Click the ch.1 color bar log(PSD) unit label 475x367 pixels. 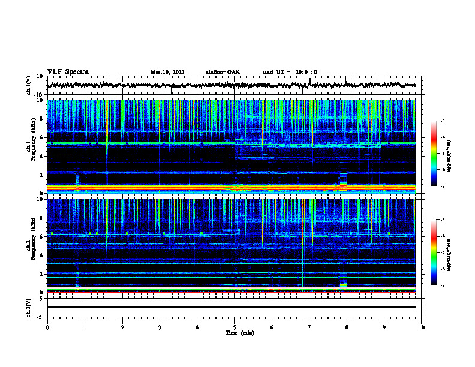450,157
